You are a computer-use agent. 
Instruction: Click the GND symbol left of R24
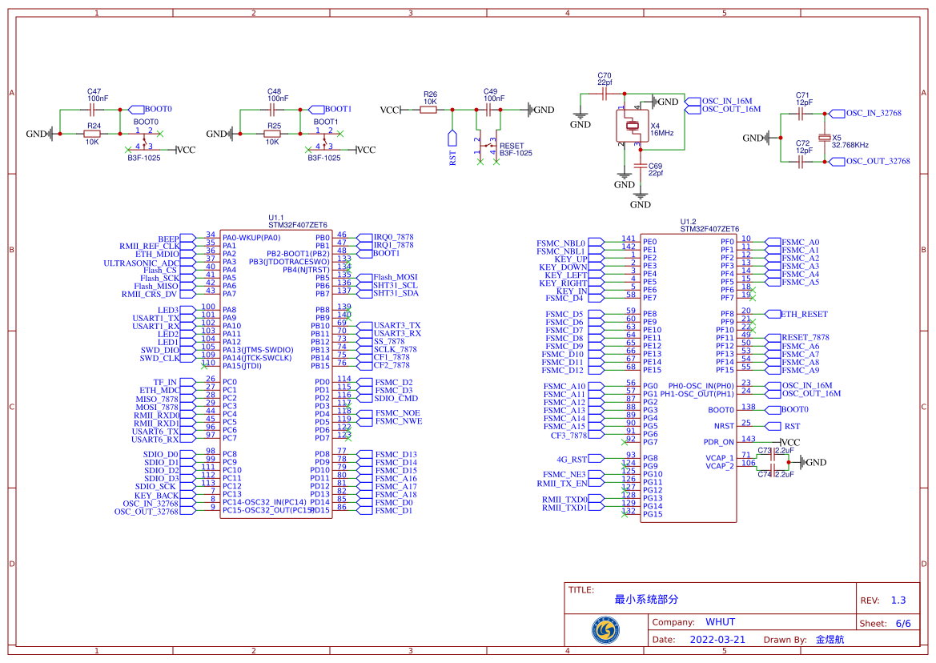click(x=41, y=134)
